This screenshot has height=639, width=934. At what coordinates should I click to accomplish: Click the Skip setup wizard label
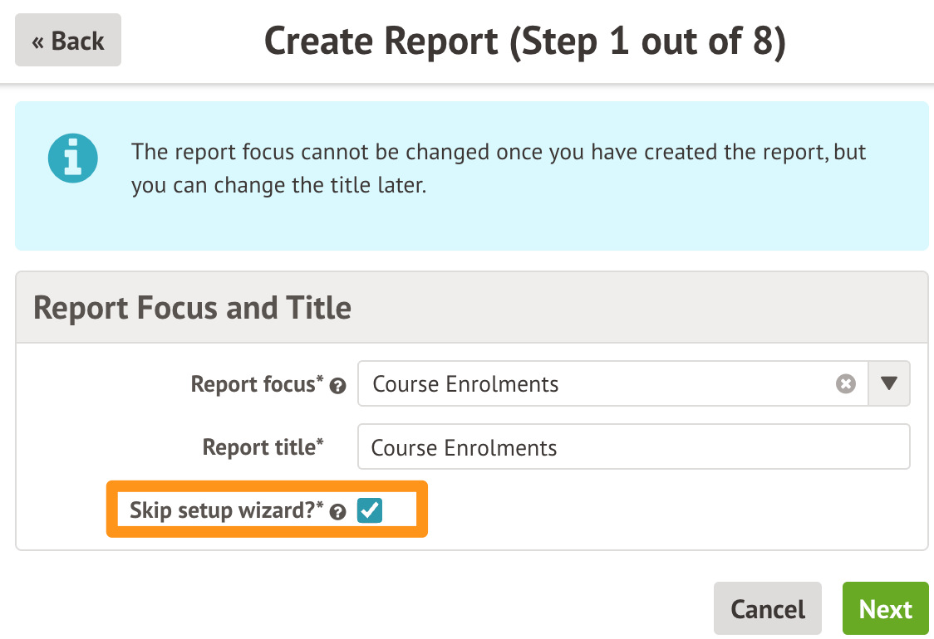226,510
